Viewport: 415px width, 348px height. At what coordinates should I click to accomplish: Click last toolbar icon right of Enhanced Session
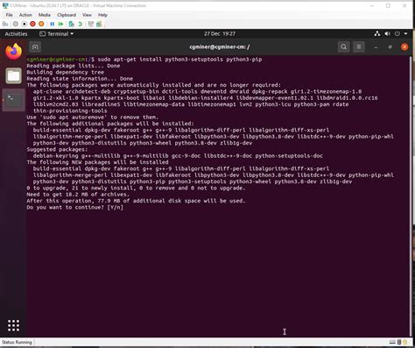pos(99,24)
